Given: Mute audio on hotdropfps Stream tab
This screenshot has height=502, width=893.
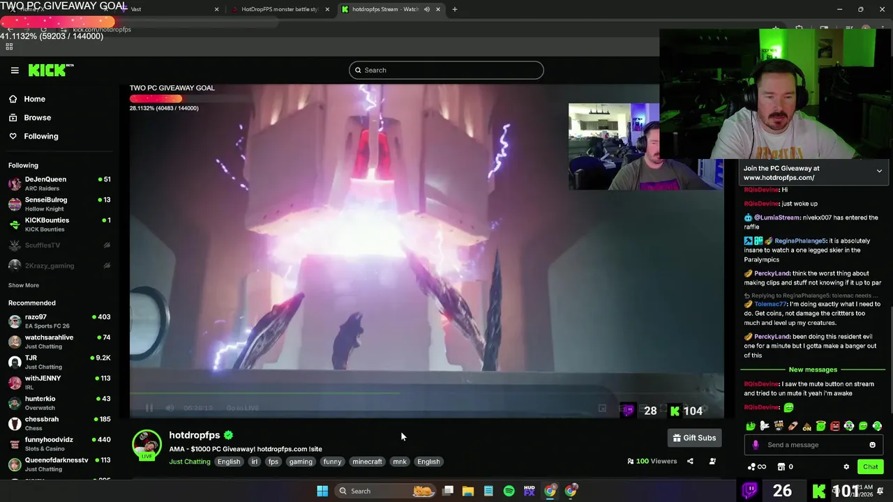Looking at the screenshot, I should 426,9.
